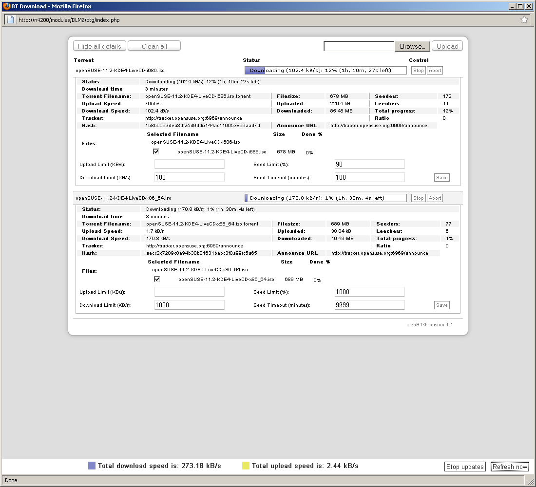The image size is (536, 487).
Task: Stop the x86_64 LiveCD torrent
Action: 419,198
